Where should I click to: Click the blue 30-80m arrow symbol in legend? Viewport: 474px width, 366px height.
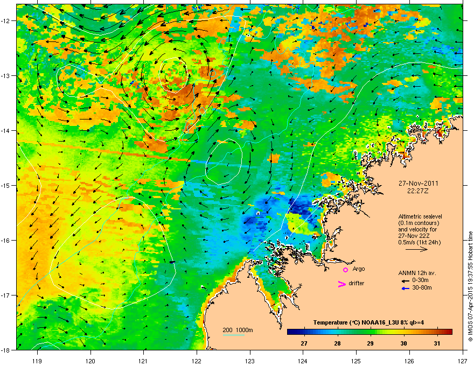406,288
